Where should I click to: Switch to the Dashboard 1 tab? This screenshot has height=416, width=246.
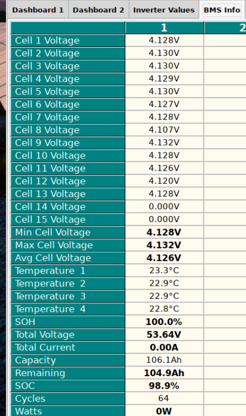click(x=38, y=10)
